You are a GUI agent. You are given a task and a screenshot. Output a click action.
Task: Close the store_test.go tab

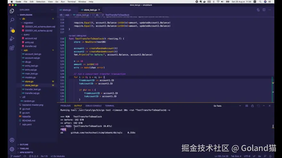pos(99,10)
